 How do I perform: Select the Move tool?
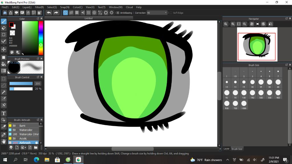point(4,49)
